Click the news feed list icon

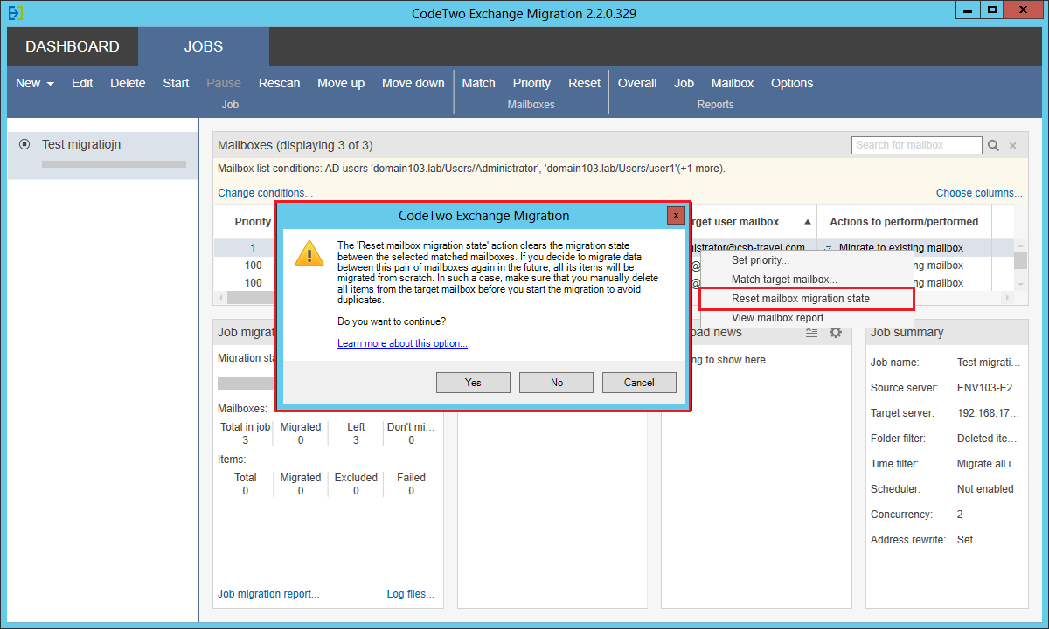[811, 332]
